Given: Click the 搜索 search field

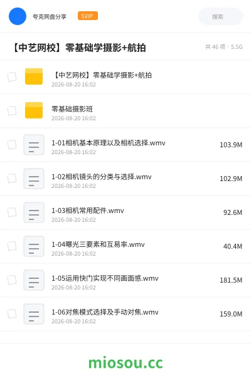Looking at the screenshot, I should pyautogui.click(x=221, y=16).
